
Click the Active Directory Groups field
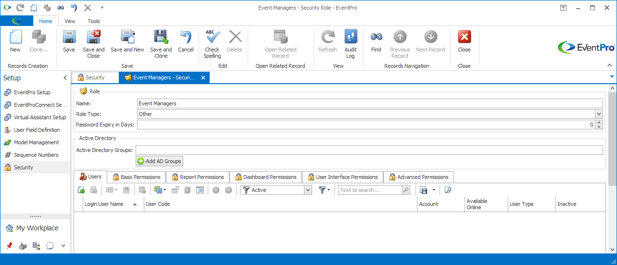click(369, 150)
